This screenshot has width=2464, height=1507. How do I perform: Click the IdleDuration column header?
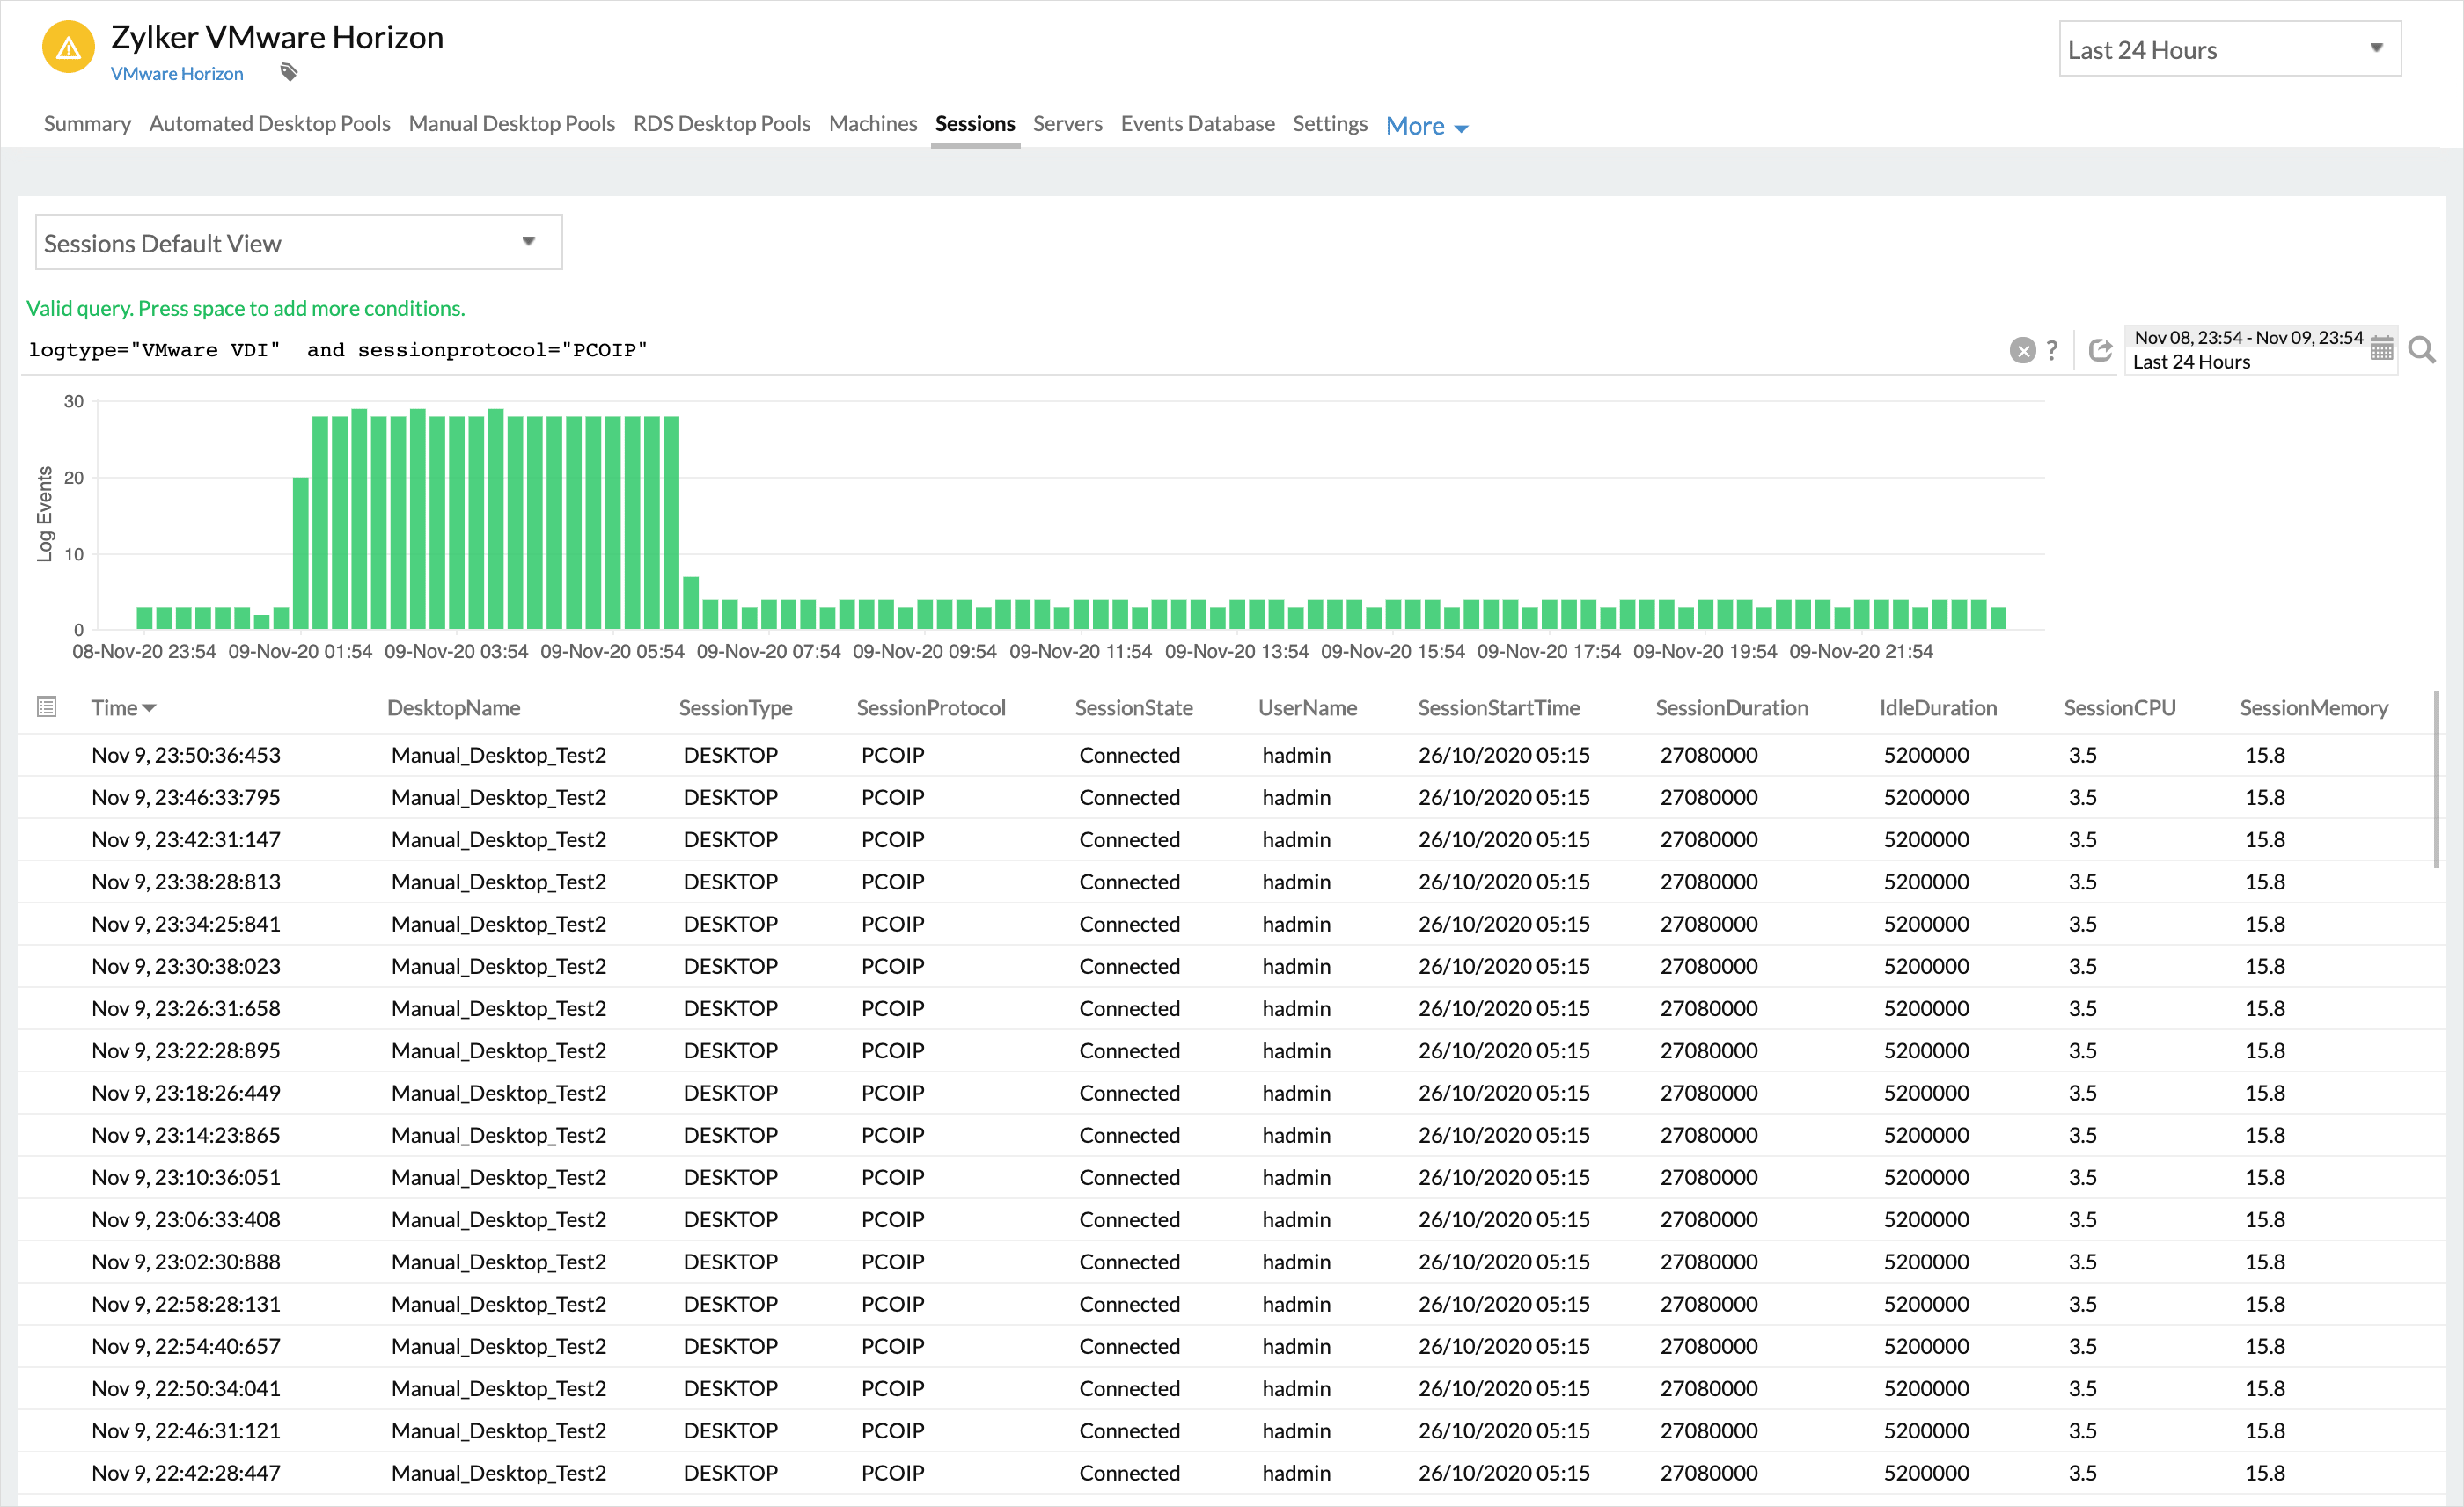(1938, 708)
